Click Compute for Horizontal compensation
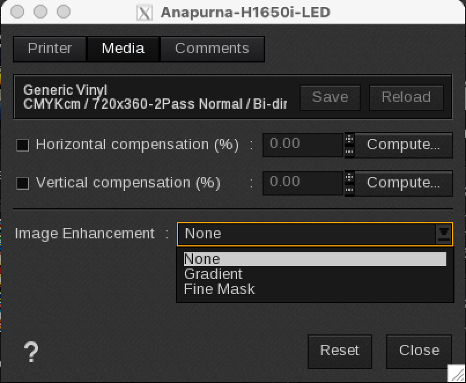466x383 pixels. coord(404,145)
